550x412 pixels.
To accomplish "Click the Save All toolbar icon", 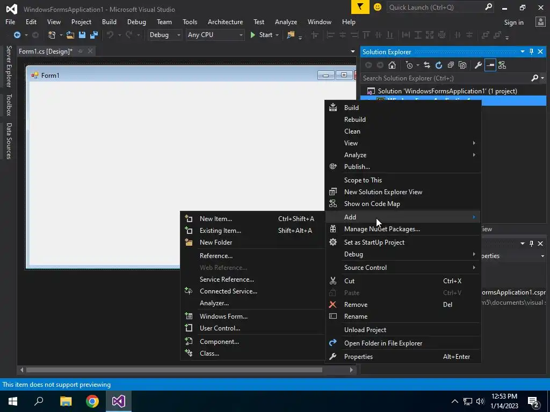I will point(94,35).
